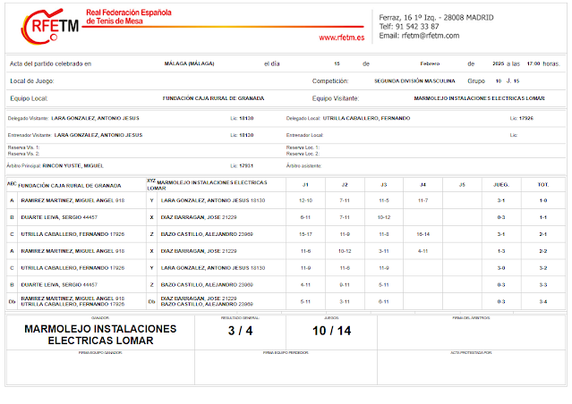Click the running total '1-0'
Screen dimensions: 572x404
[543, 201]
